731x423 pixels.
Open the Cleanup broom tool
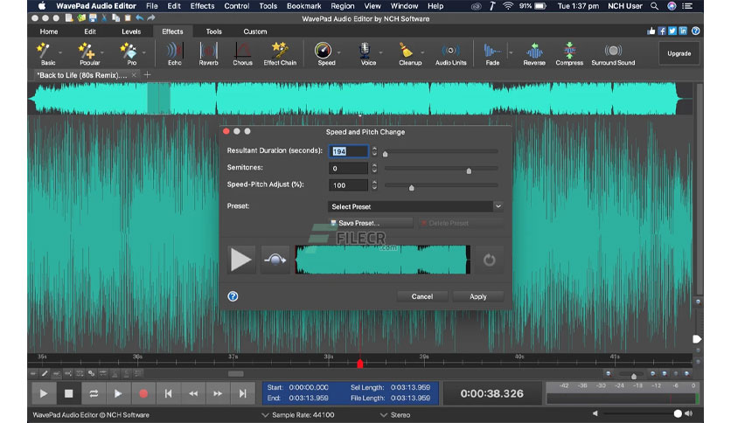pos(408,53)
